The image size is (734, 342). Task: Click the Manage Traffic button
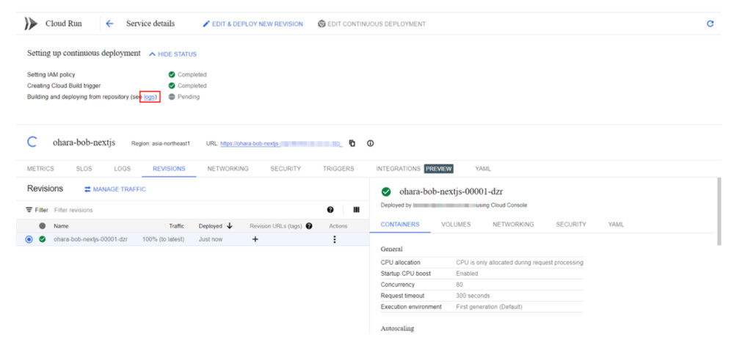tap(115, 189)
